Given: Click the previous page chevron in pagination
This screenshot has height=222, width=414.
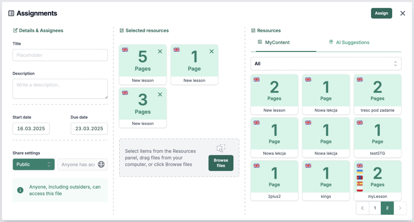Looking at the screenshot, I should 362,208.
